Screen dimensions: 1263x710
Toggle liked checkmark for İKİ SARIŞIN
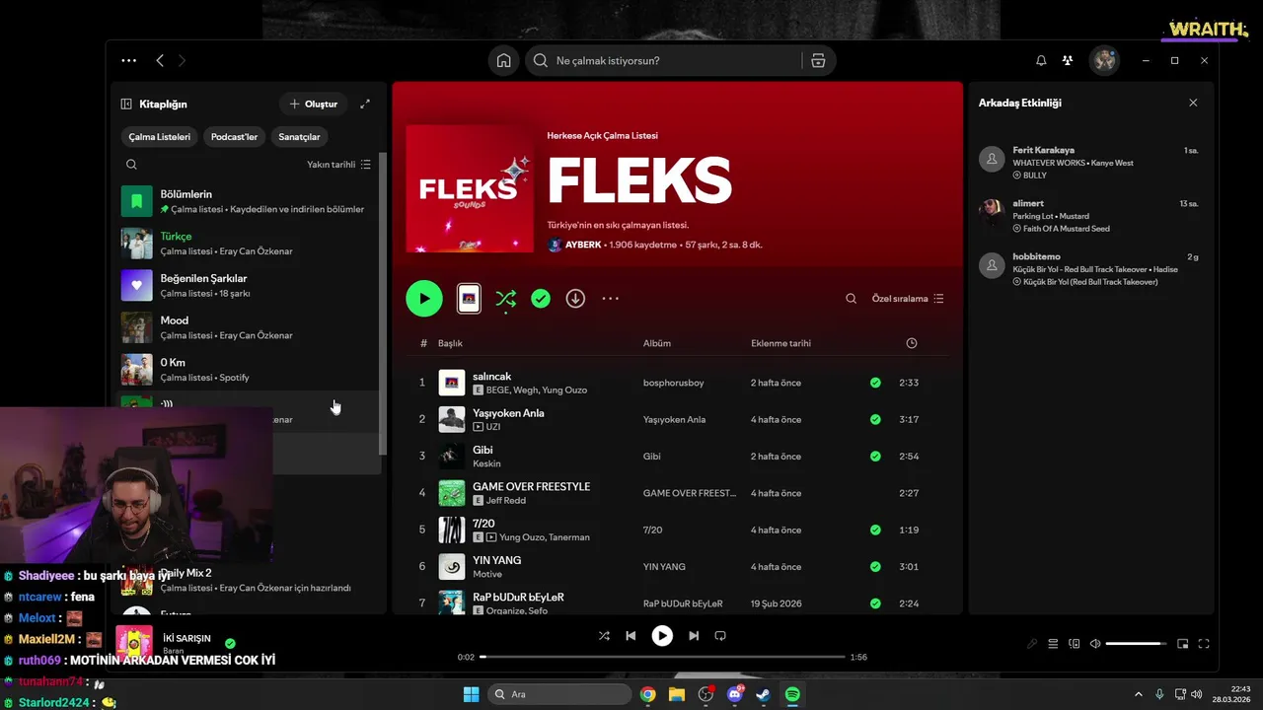tap(230, 642)
